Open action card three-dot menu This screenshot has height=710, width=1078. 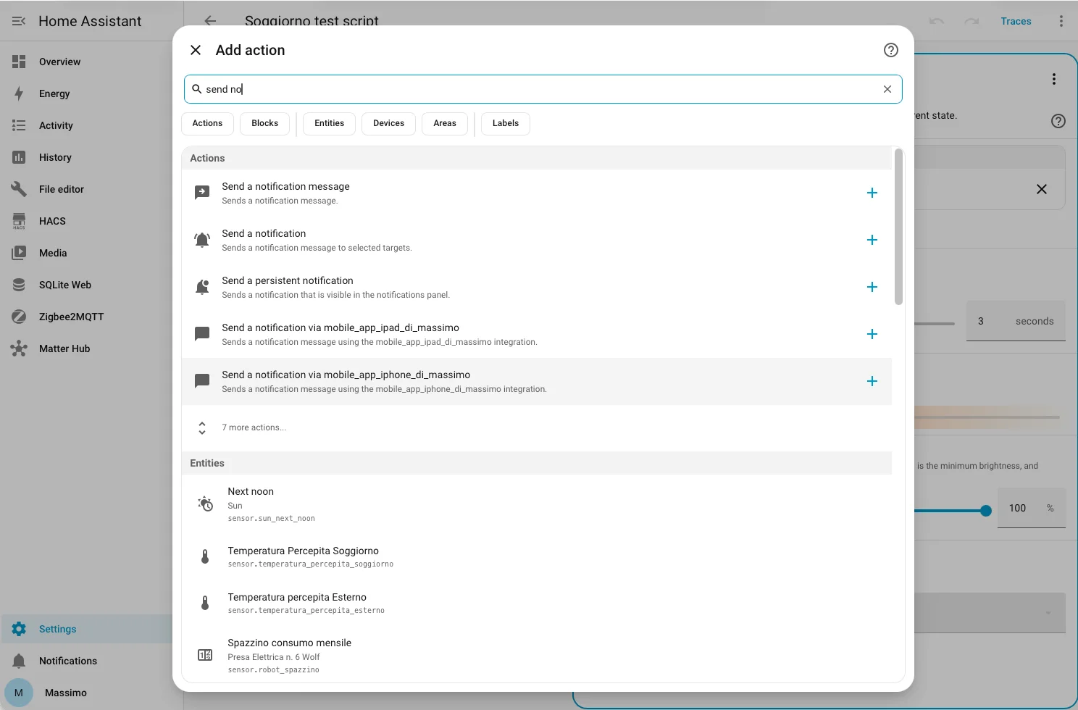(1054, 79)
